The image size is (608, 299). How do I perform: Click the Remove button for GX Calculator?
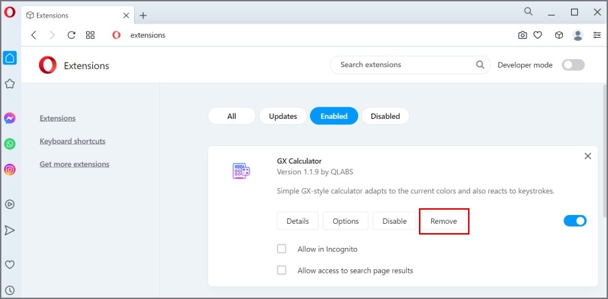444,221
